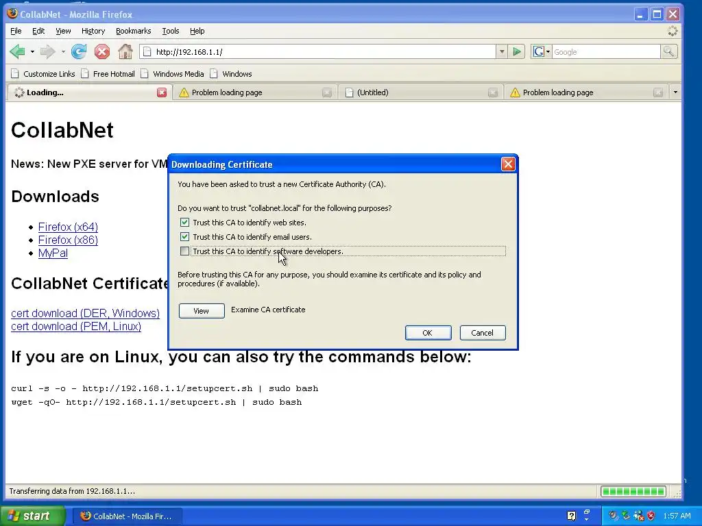Open the Firefox (x64) download link
This screenshot has height=526, width=702.
point(68,227)
